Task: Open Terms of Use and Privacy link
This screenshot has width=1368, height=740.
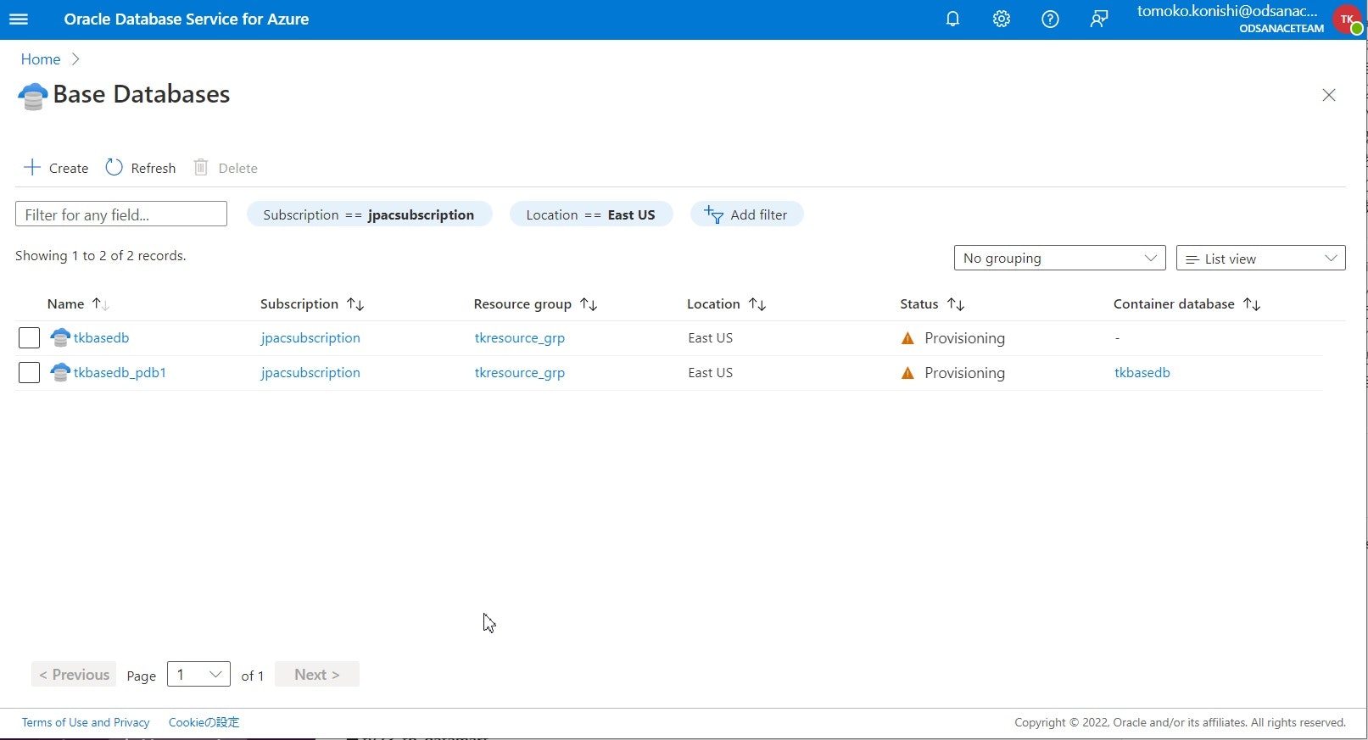Action: [86, 722]
